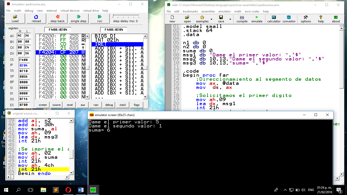
Task: Open Opera browser from the taskbar
Action: pyautogui.click(x=68, y=190)
